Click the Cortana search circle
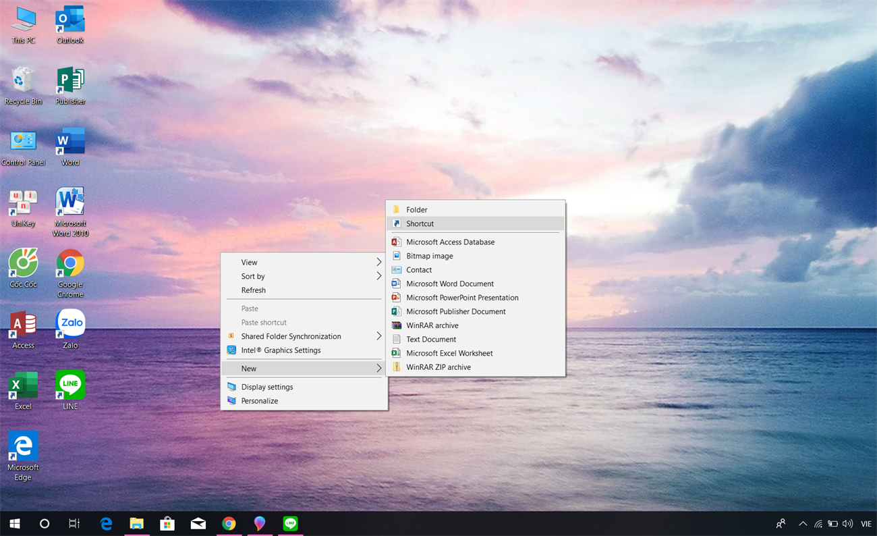This screenshot has height=536, width=877. 45,523
